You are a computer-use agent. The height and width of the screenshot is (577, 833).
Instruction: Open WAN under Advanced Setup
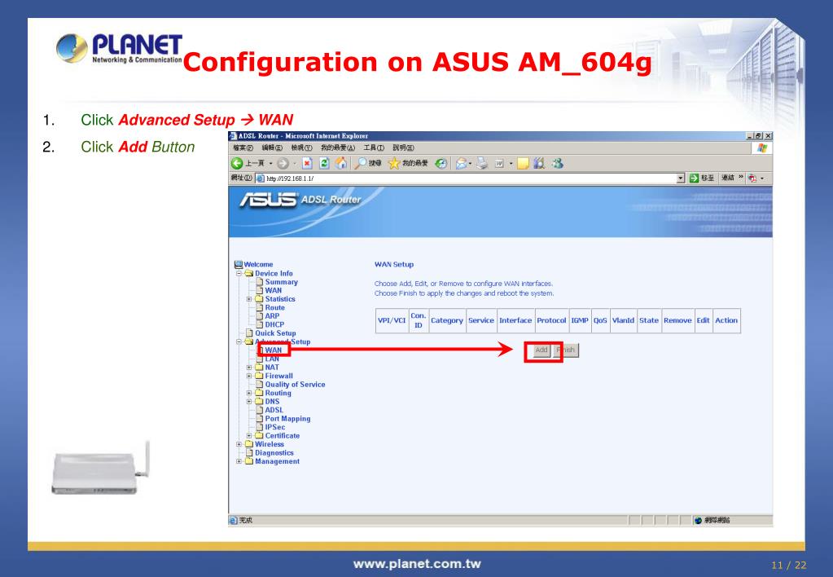pos(274,350)
